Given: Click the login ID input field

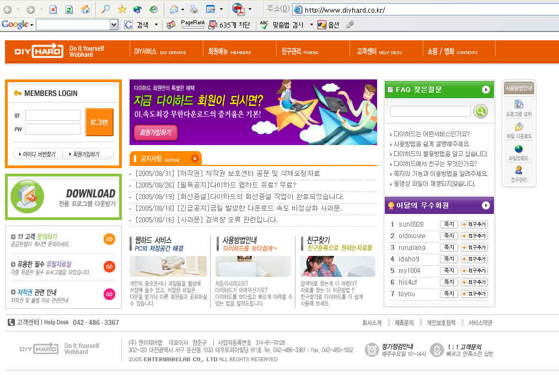Looking at the screenshot, I should click(x=53, y=115).
